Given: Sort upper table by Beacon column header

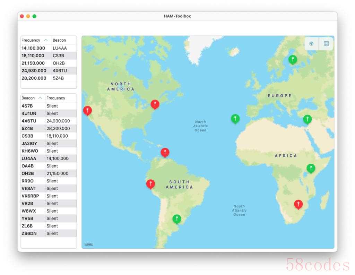Looking at the screenshot, I should tap(59, 40).
